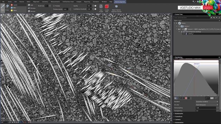
Task: Click the Camera 1 icon in tree
Action: pos(182,26)
